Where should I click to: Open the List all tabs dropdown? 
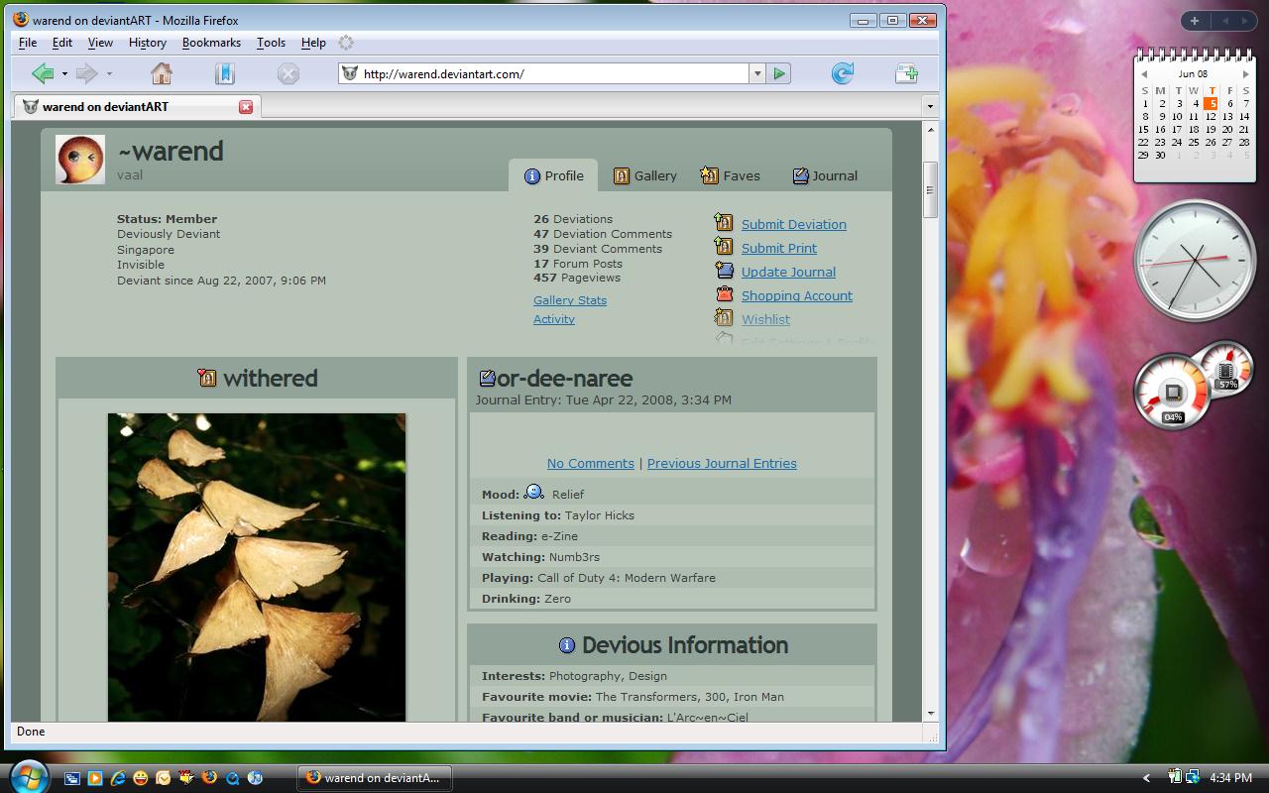(x=930, y=106)
